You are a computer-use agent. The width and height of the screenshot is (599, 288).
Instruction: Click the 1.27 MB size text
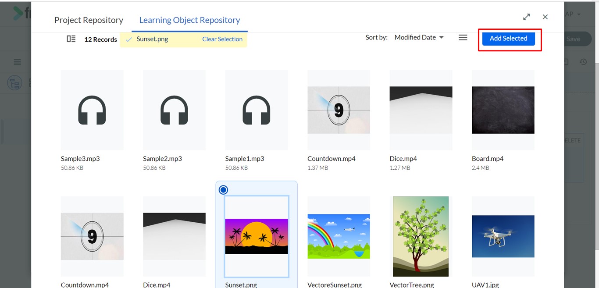(x=400, y=168)
